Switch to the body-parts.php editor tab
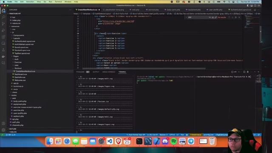This screenshot has height=153, width=272. pos(172,10)
